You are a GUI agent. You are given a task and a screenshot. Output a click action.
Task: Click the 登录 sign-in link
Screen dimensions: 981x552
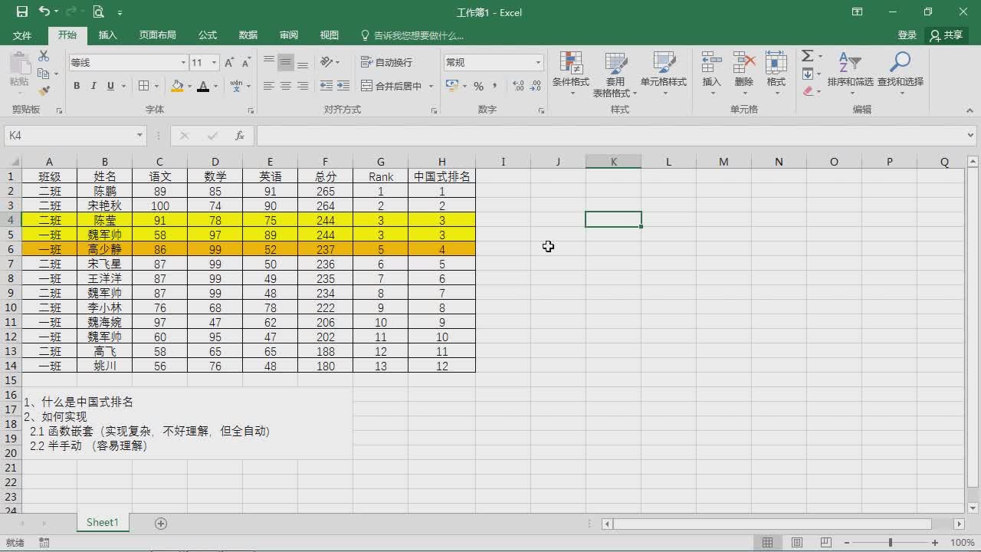[x=907, y=35]
